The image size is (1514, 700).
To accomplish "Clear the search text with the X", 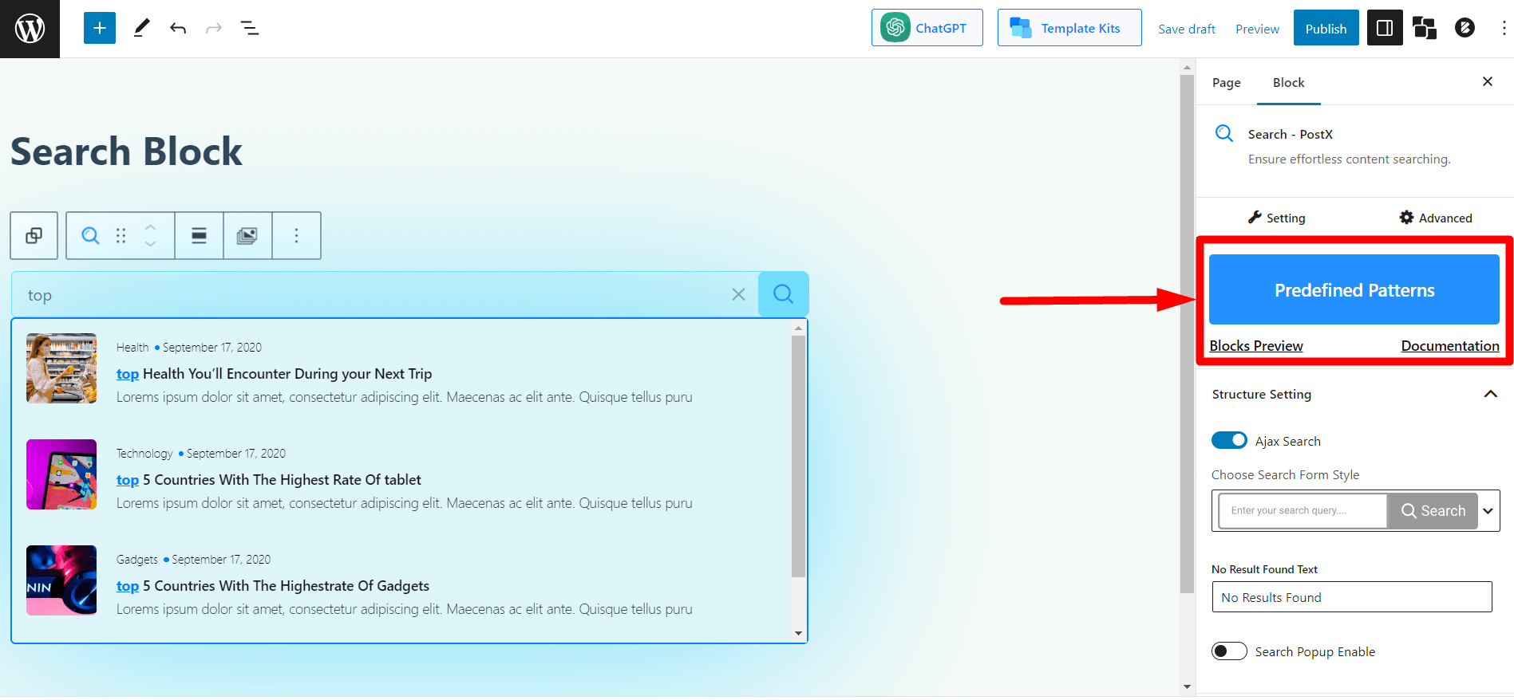I will coord(738,294).
